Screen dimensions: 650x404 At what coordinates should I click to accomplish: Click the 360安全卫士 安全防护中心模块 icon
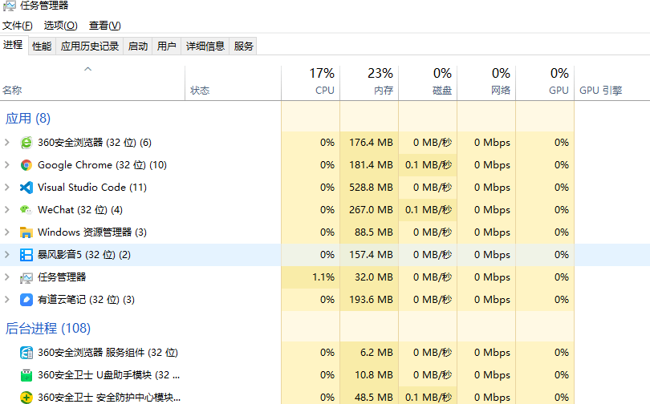click(x=26, y=398)
